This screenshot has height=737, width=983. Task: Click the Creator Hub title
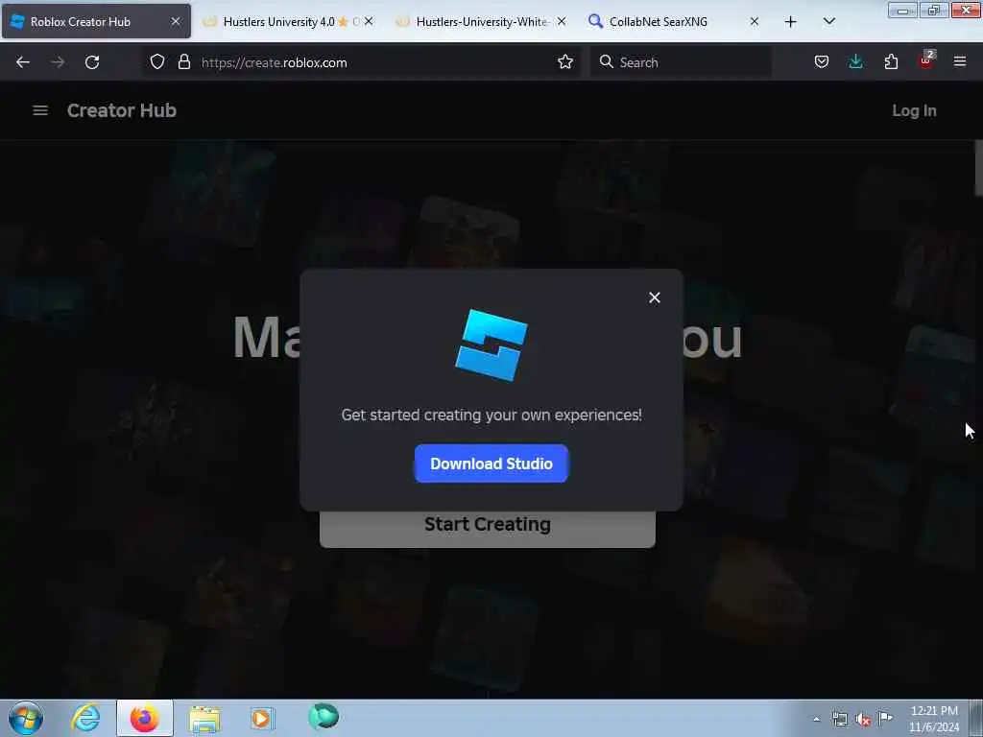point(122,110)
